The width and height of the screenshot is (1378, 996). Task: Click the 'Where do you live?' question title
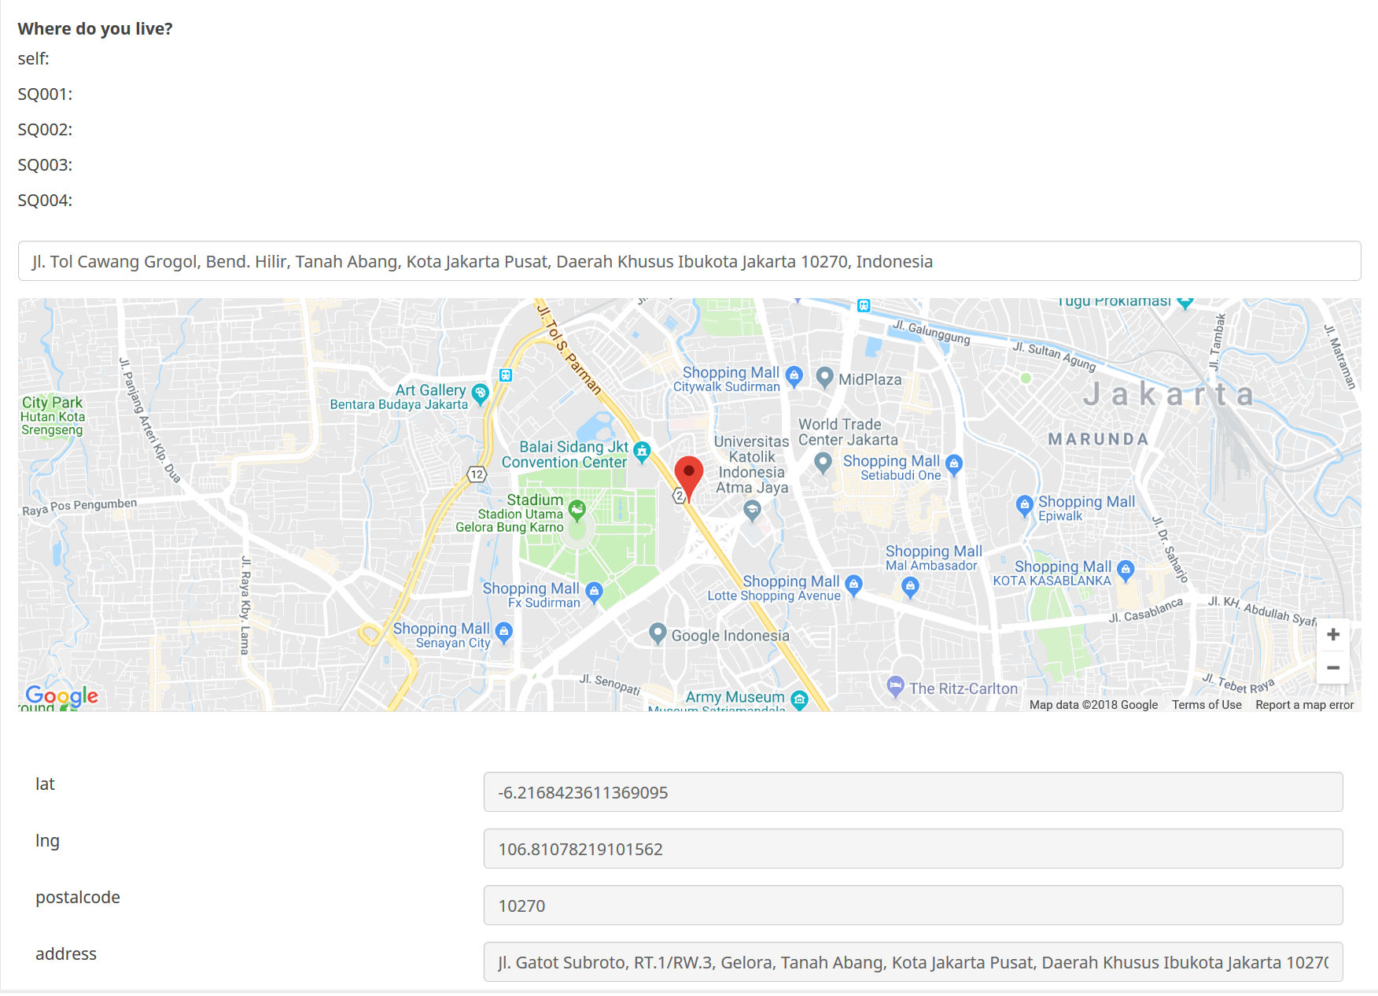coord(95,29)
